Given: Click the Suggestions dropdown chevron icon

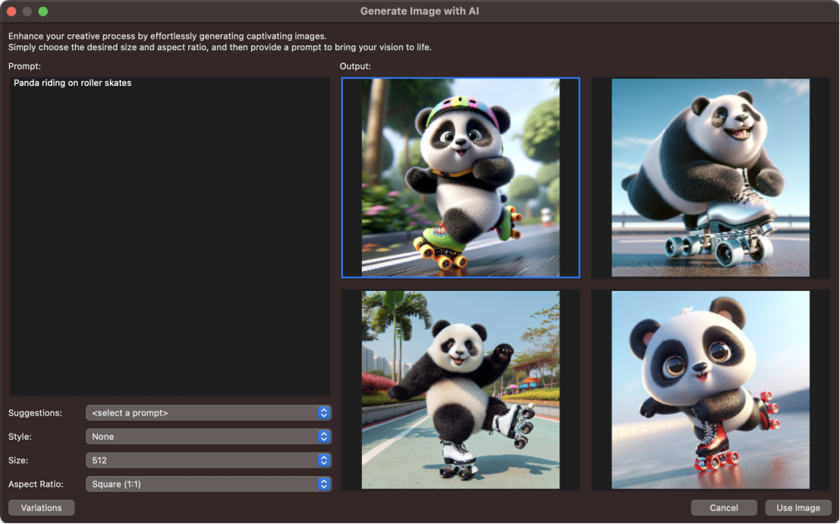Looking at the screenshot, I should click(324, 413).
